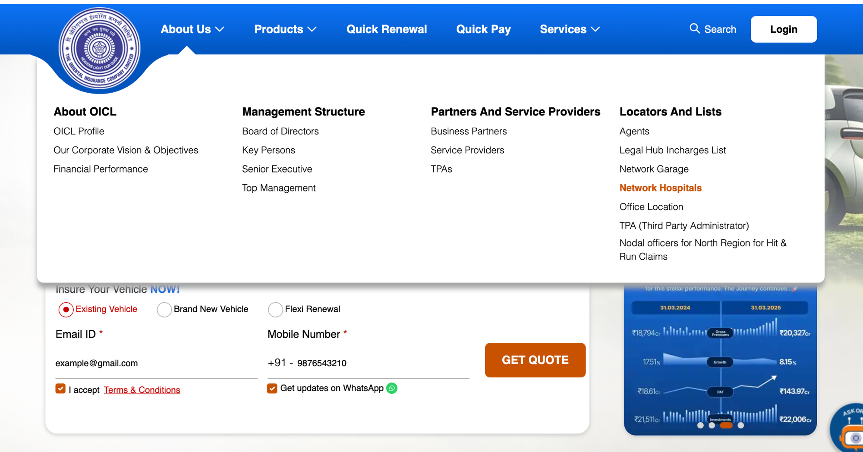
Task: Open the Key Persons page
Action: tap(269, 150)
